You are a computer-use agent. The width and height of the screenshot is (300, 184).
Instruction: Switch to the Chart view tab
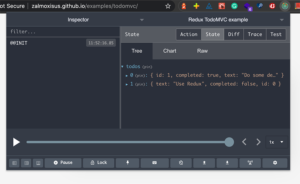click(170, 51)
